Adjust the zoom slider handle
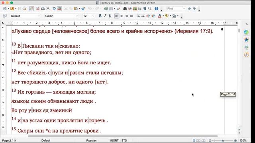Image resolution: width=255 pixels, height=143 pixels. (x=223, y=141)
